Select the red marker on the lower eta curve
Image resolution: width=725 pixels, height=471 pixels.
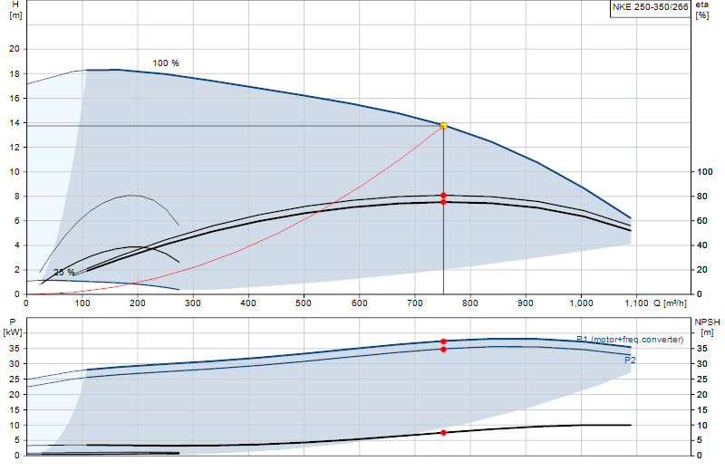click(443, 203)
